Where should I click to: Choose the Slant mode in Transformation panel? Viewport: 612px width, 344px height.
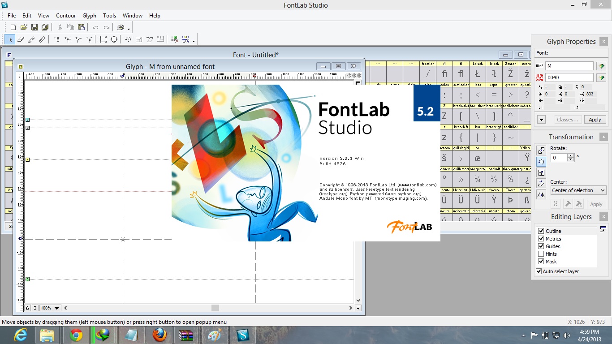tap(541, 184)
